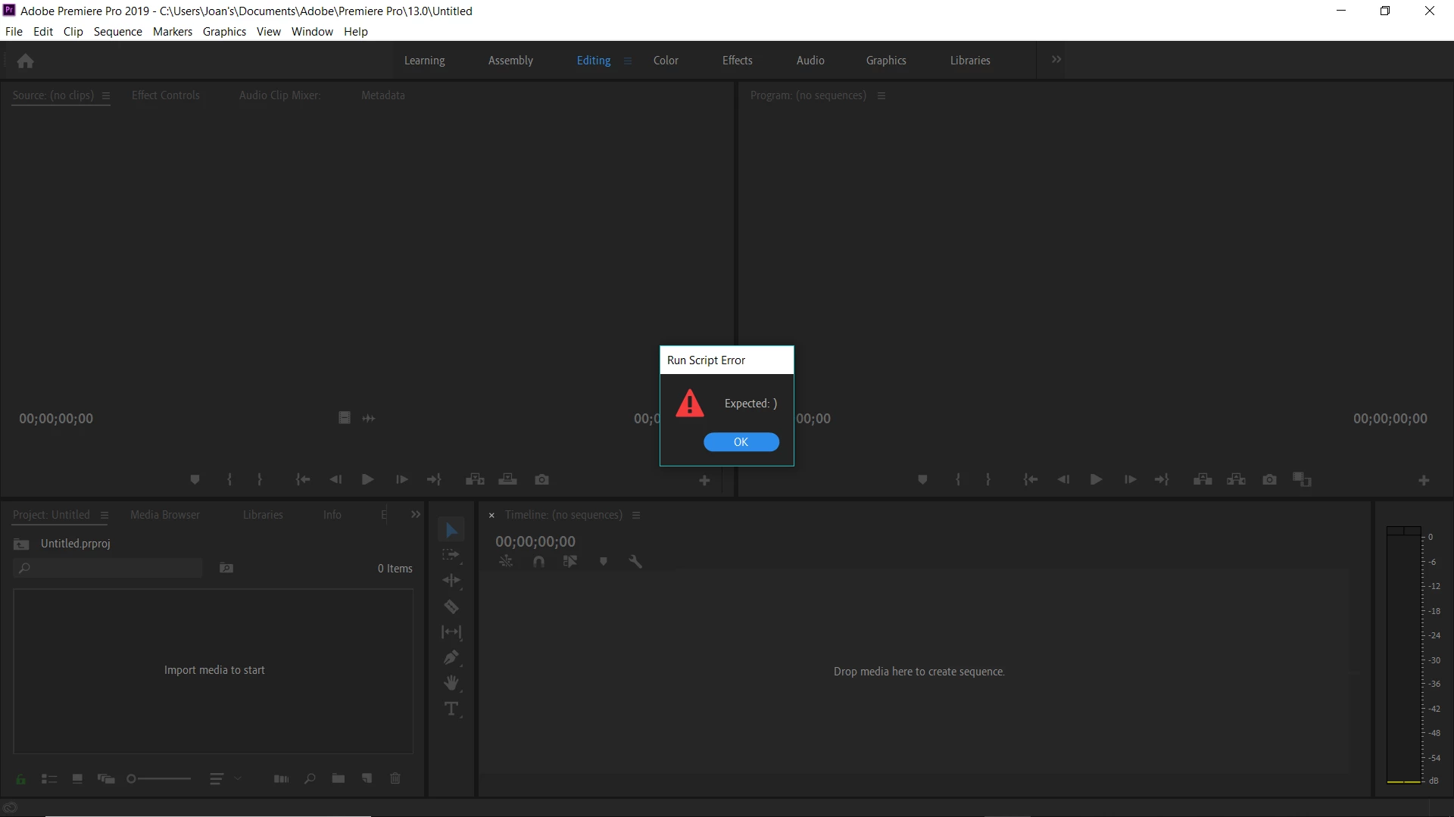This screenshot has height=817, width=1454.
Task: Adjust the Project thumbnail zoom slider
Action: [x=158, y=779]
